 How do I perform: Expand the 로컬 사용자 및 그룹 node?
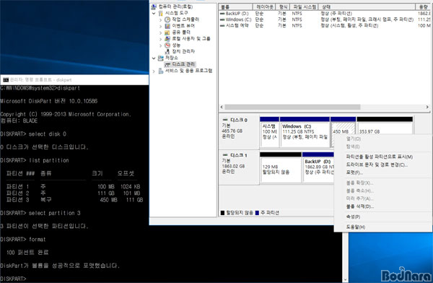tap(160, 39)
